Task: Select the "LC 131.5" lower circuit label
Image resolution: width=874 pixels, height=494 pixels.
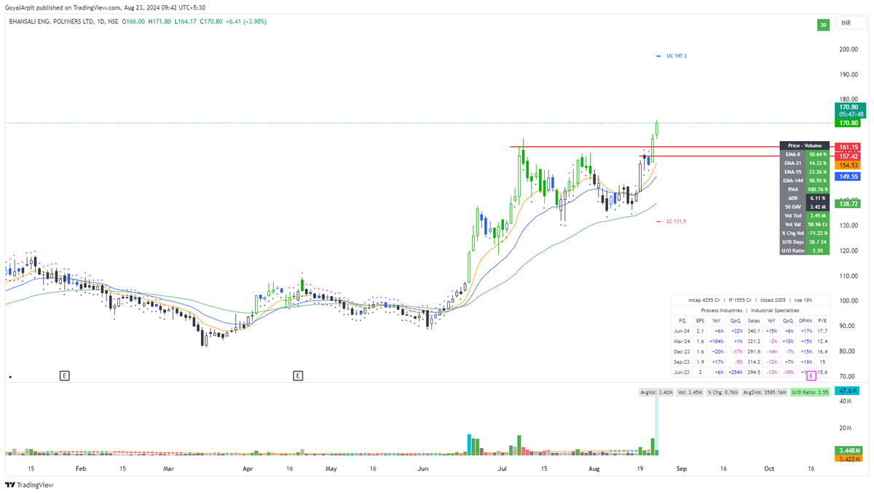Action: (x=677, y=221)
